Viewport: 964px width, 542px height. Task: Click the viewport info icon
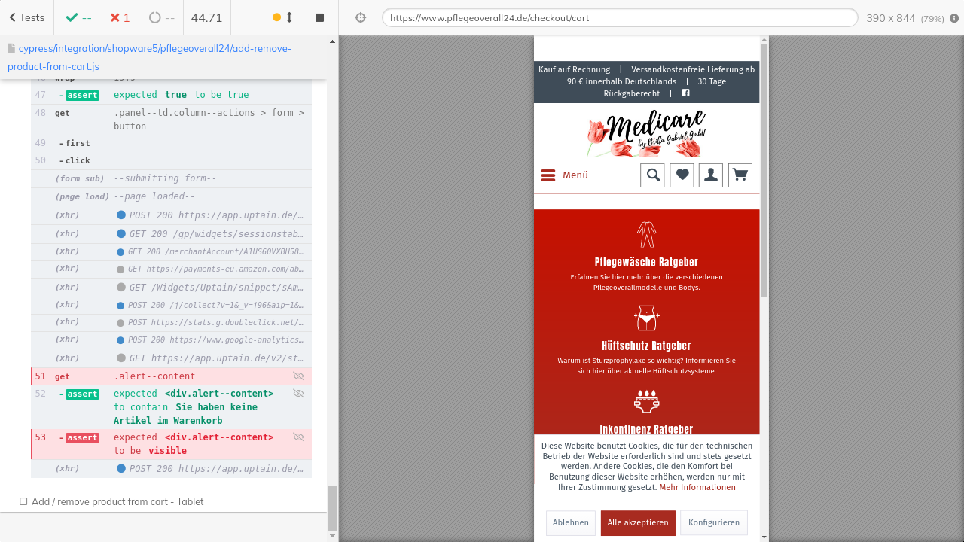point(954,18)
